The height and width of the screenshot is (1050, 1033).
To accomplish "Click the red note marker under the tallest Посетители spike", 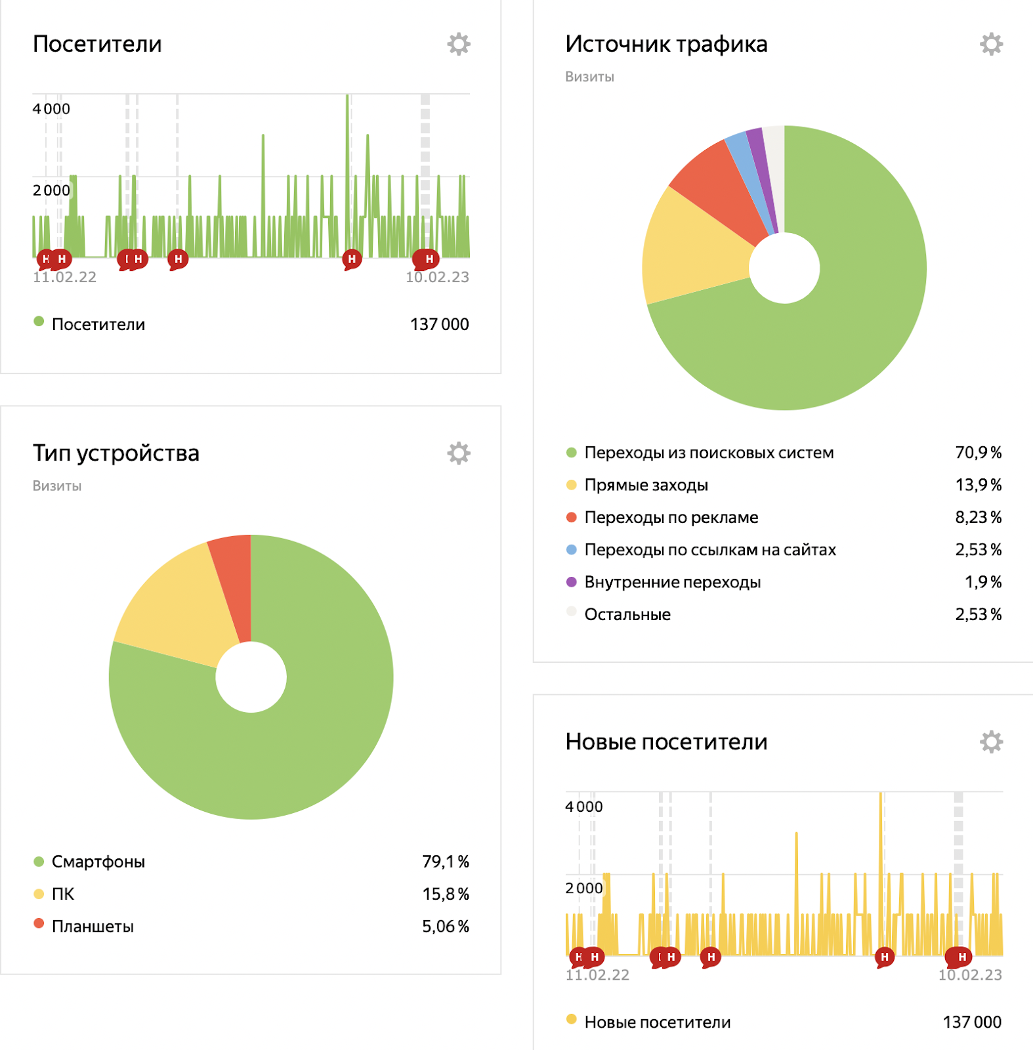I will point(352,259).
